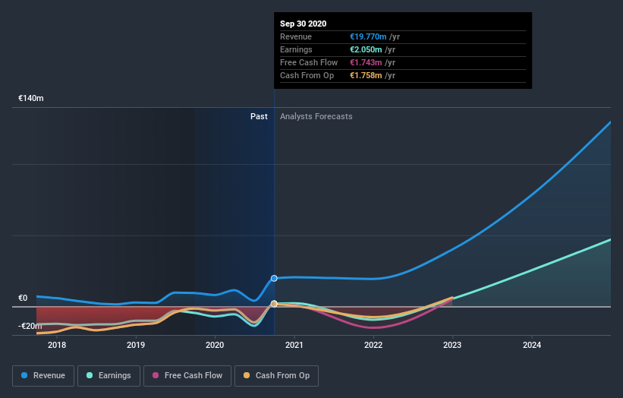623x398 pixels.
Task: Click the €140m y-axis label
Action: coord(31,98)
